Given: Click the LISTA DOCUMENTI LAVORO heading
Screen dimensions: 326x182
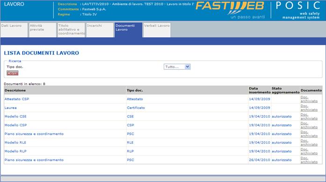Looking at the screenshot, I should [41, 53].
